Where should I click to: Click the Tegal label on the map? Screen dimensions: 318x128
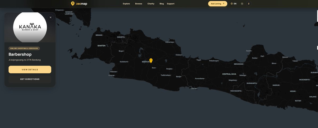coord(198,60)
